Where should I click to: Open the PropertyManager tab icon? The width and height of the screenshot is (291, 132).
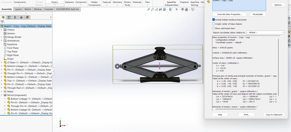[x=9, y=17]
